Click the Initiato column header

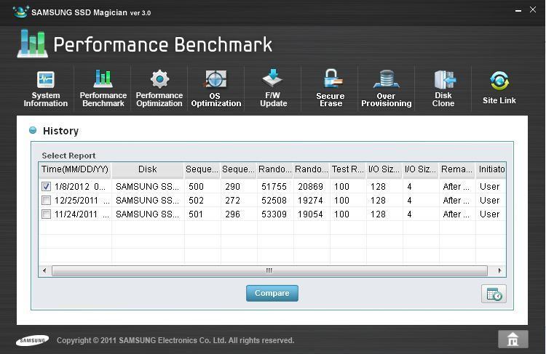[491, 169]
